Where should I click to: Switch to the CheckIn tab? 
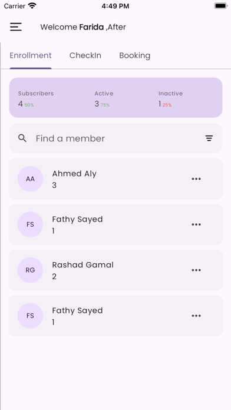click(85, 55)
